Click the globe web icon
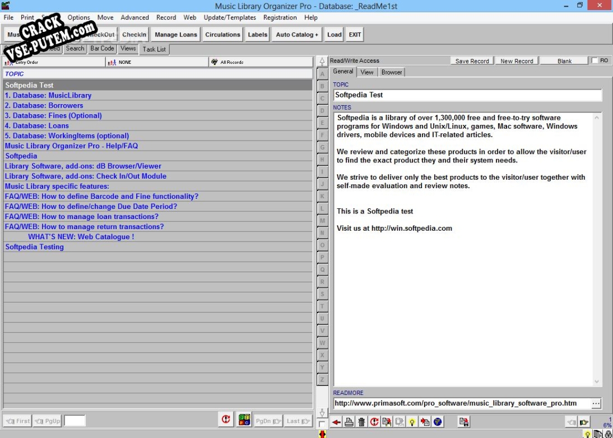This screenshot has width=613, height=438. 438,422
